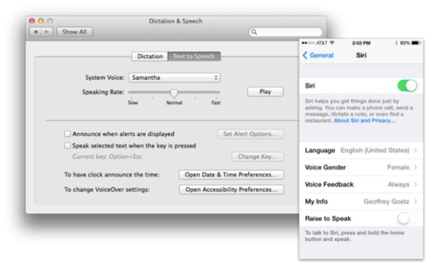This screenshot has height=263, width=426.
Task: Open My Info row showing Geoffrey Goetz
Action: 361,202
